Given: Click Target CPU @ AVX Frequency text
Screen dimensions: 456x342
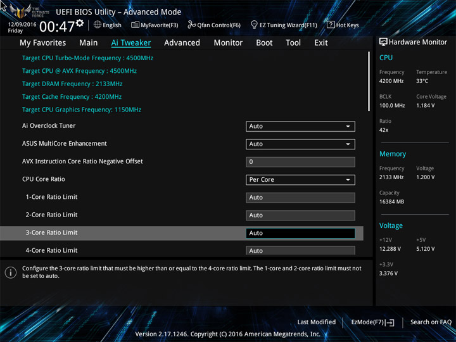Looking at the screenshot, I should [79, 71].
